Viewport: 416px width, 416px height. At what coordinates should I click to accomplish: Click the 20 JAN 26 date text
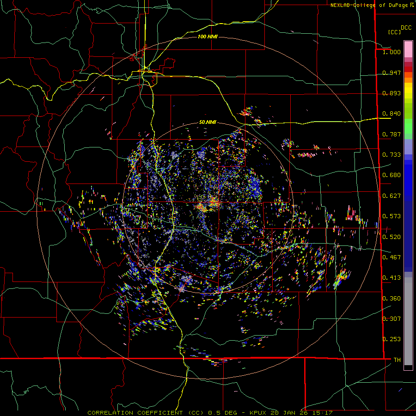tap(289, 413)
